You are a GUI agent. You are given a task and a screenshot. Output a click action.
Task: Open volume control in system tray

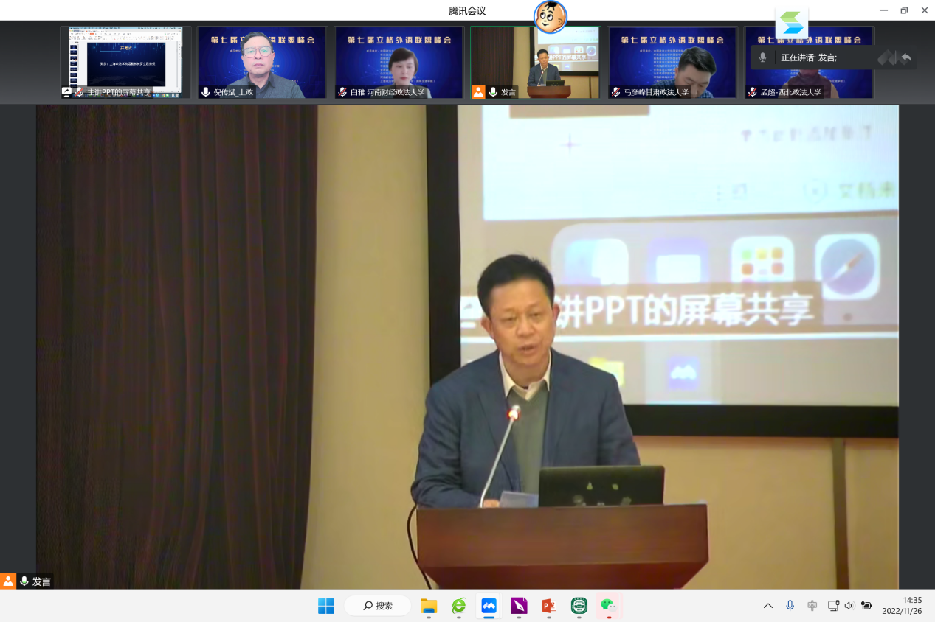(849, 606)
